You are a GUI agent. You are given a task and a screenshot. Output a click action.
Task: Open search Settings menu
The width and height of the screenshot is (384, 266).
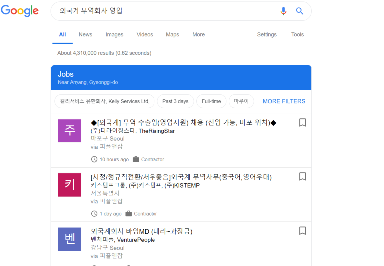point(267,35)
